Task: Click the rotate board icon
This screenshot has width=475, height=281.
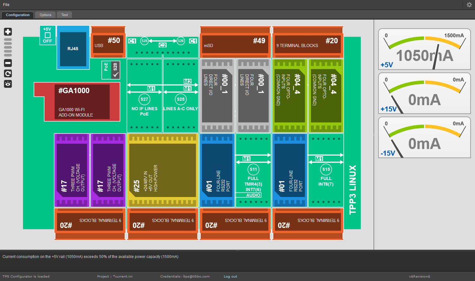Action: pos(8,74)
